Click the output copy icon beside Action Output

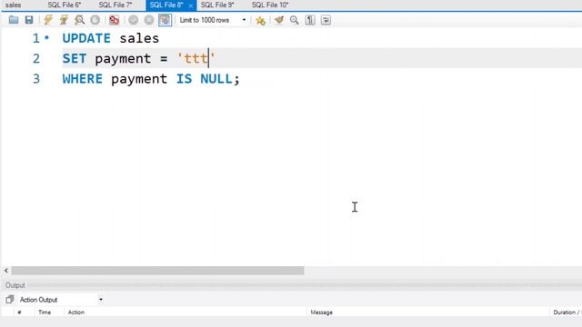pos(10,299)
